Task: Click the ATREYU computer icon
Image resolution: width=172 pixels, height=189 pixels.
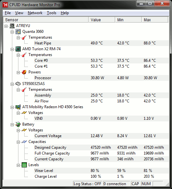Action: (12, 26)
